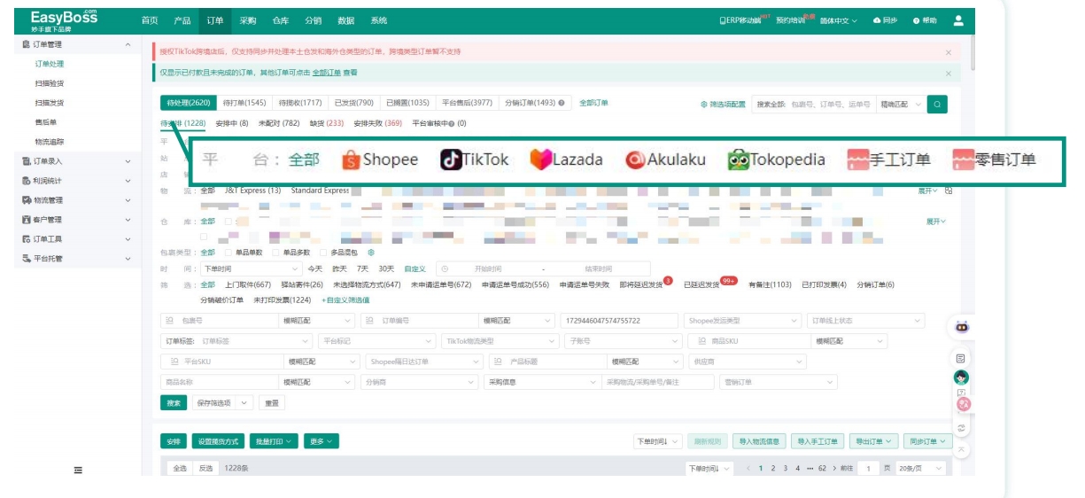Expand the 仓库 row with 展开
Screen dimensions: 1085x498
(x=936, y=222)
